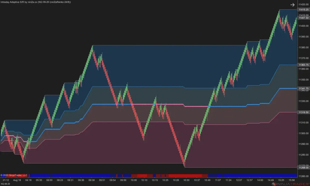Image resolution: width=310 pixels, height=186 pixels.
Task: Click the 11407.50 current price marker
Action: tap(303, 18)
